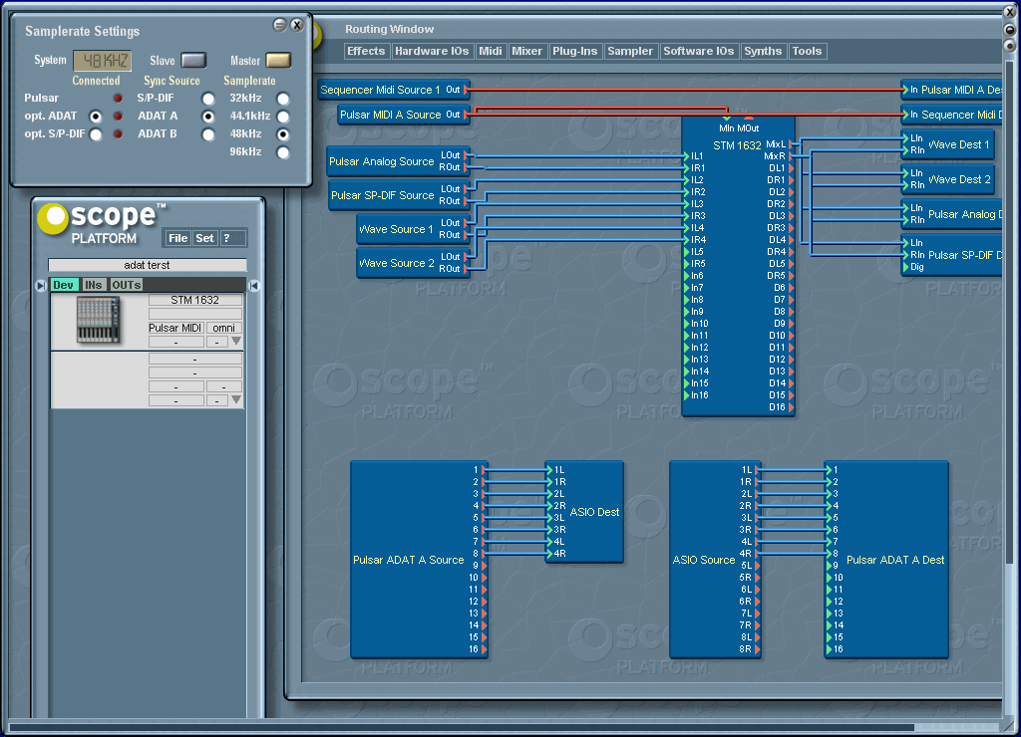Open the Synths menu in Routing Window
The width and height of the screenshot is (1021, 737).
click(x=763, y=51)
